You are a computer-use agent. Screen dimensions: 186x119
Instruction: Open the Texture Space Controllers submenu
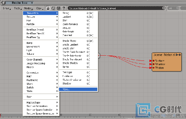click(41, 110)
